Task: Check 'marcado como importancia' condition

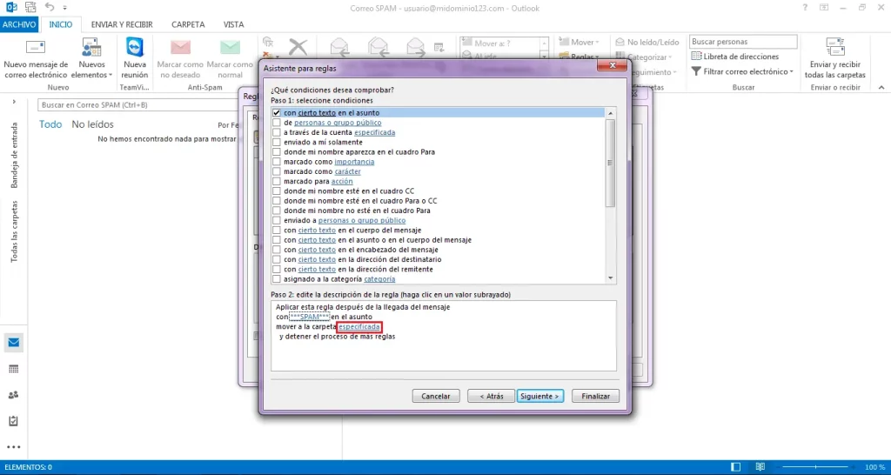Action: pyautogui.click(x=277, y=162)
